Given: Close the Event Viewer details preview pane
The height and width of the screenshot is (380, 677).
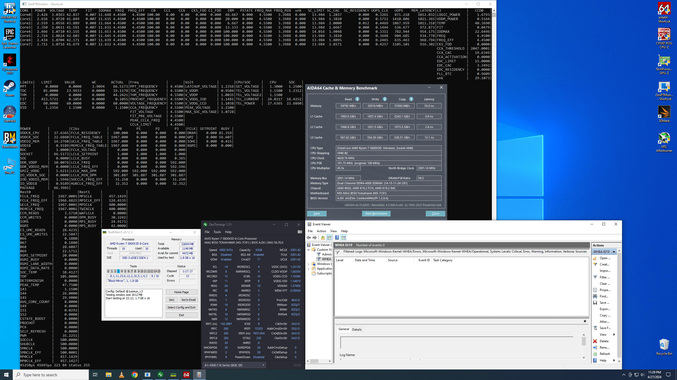Looking at the screenshot, I should point(585,321).
